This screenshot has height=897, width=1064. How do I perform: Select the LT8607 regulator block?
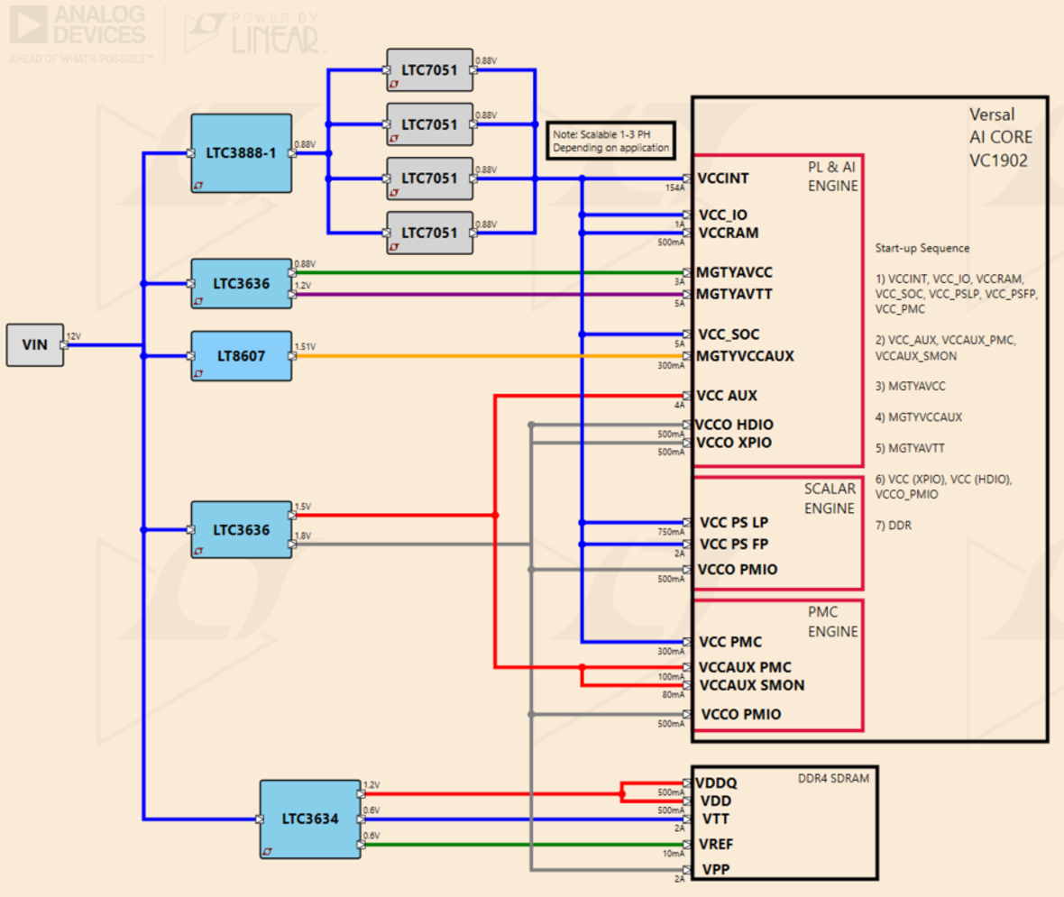coord(242,355)
